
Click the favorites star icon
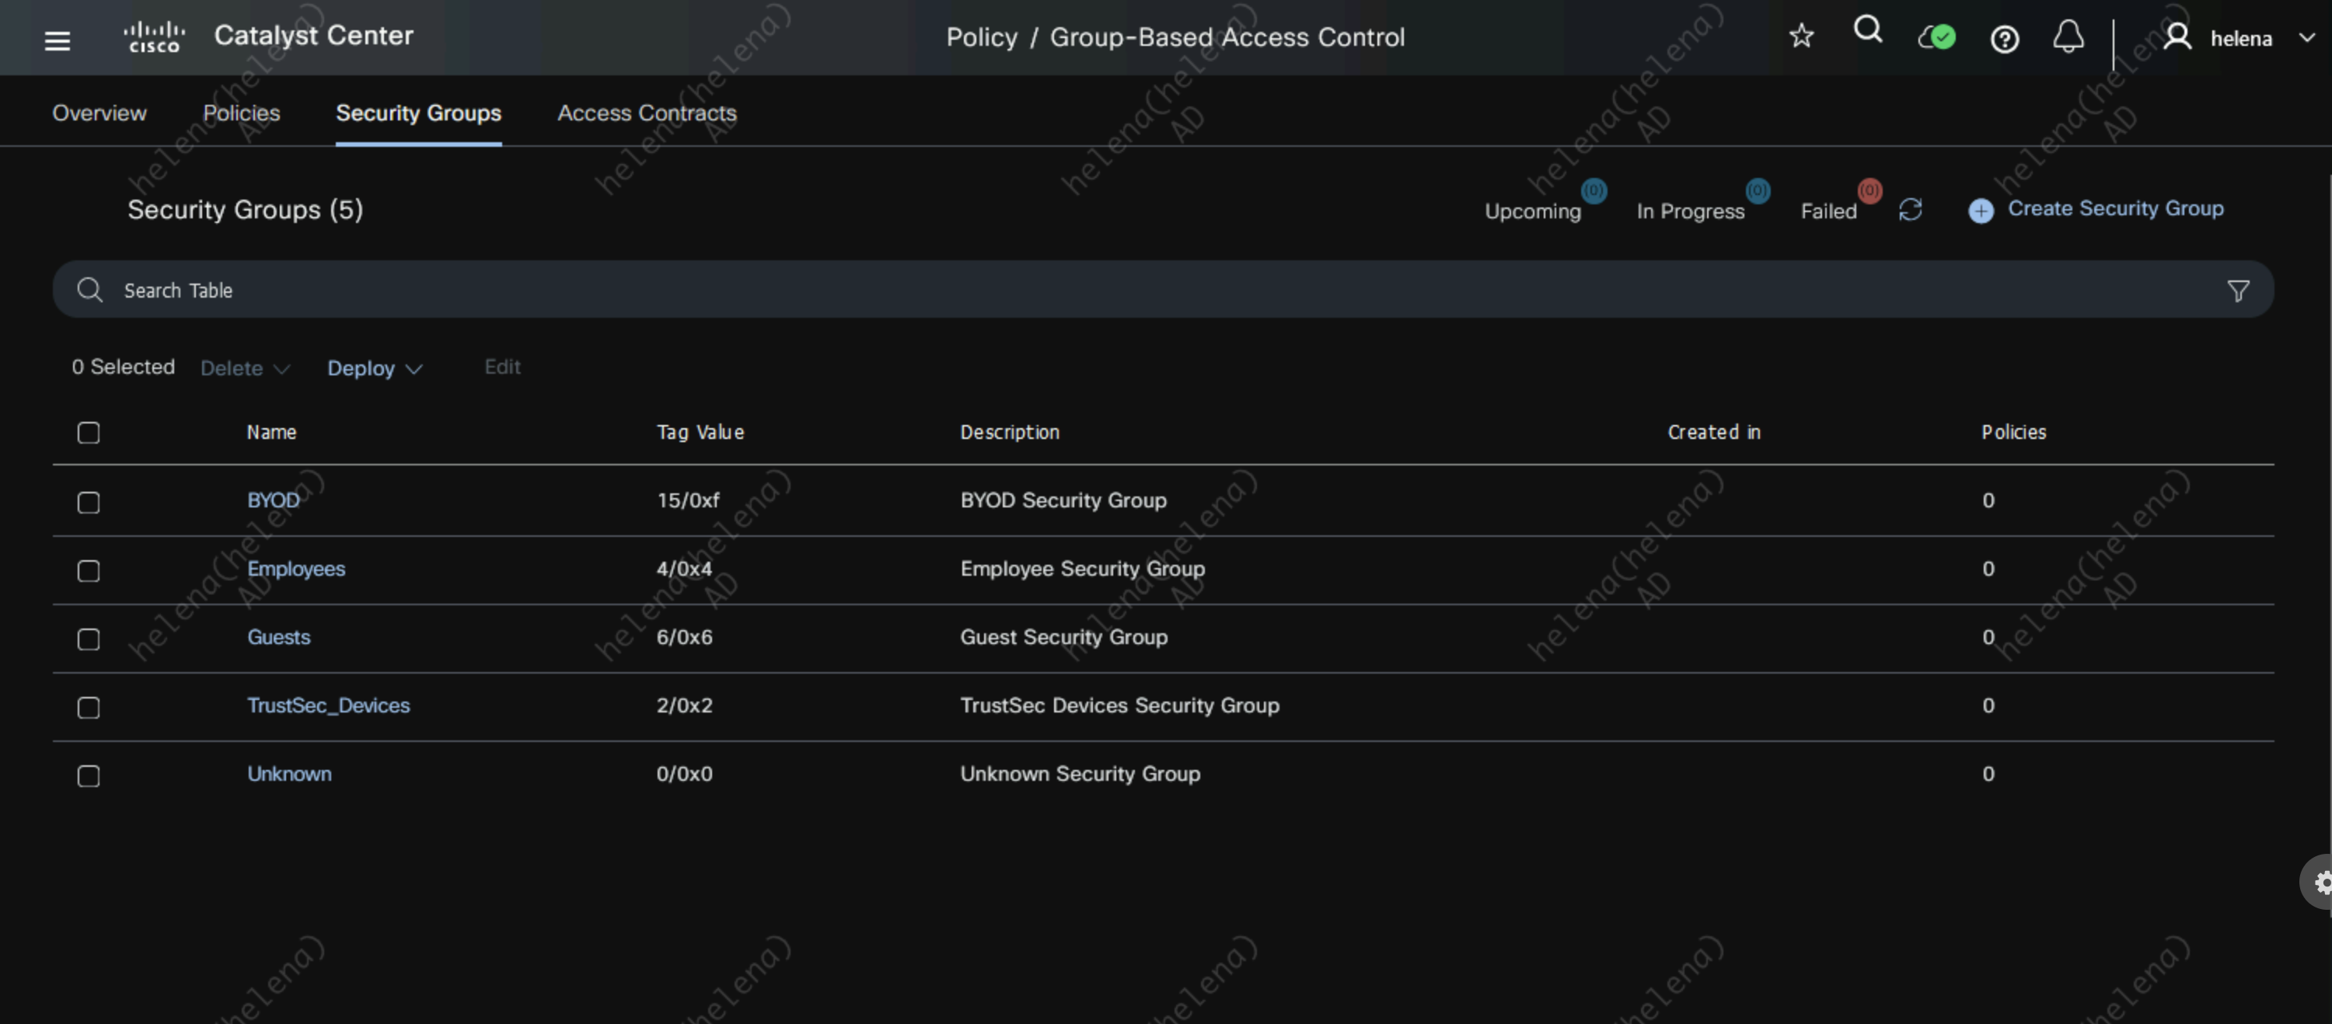1800,37
